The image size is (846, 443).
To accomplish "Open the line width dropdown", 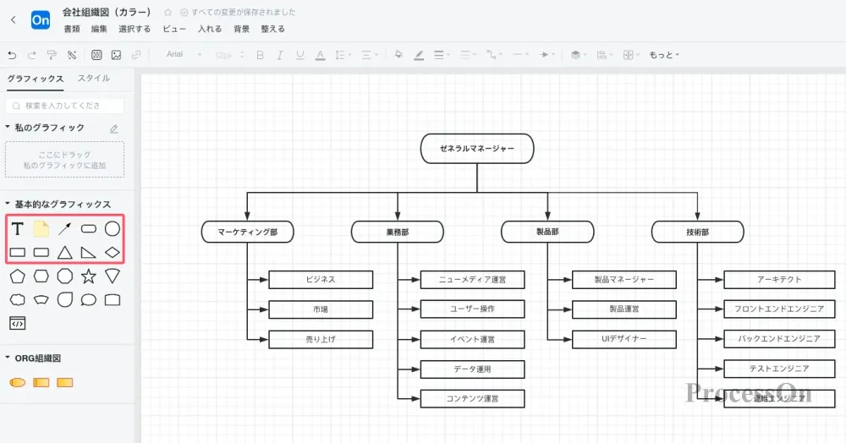I will (442, 55).
